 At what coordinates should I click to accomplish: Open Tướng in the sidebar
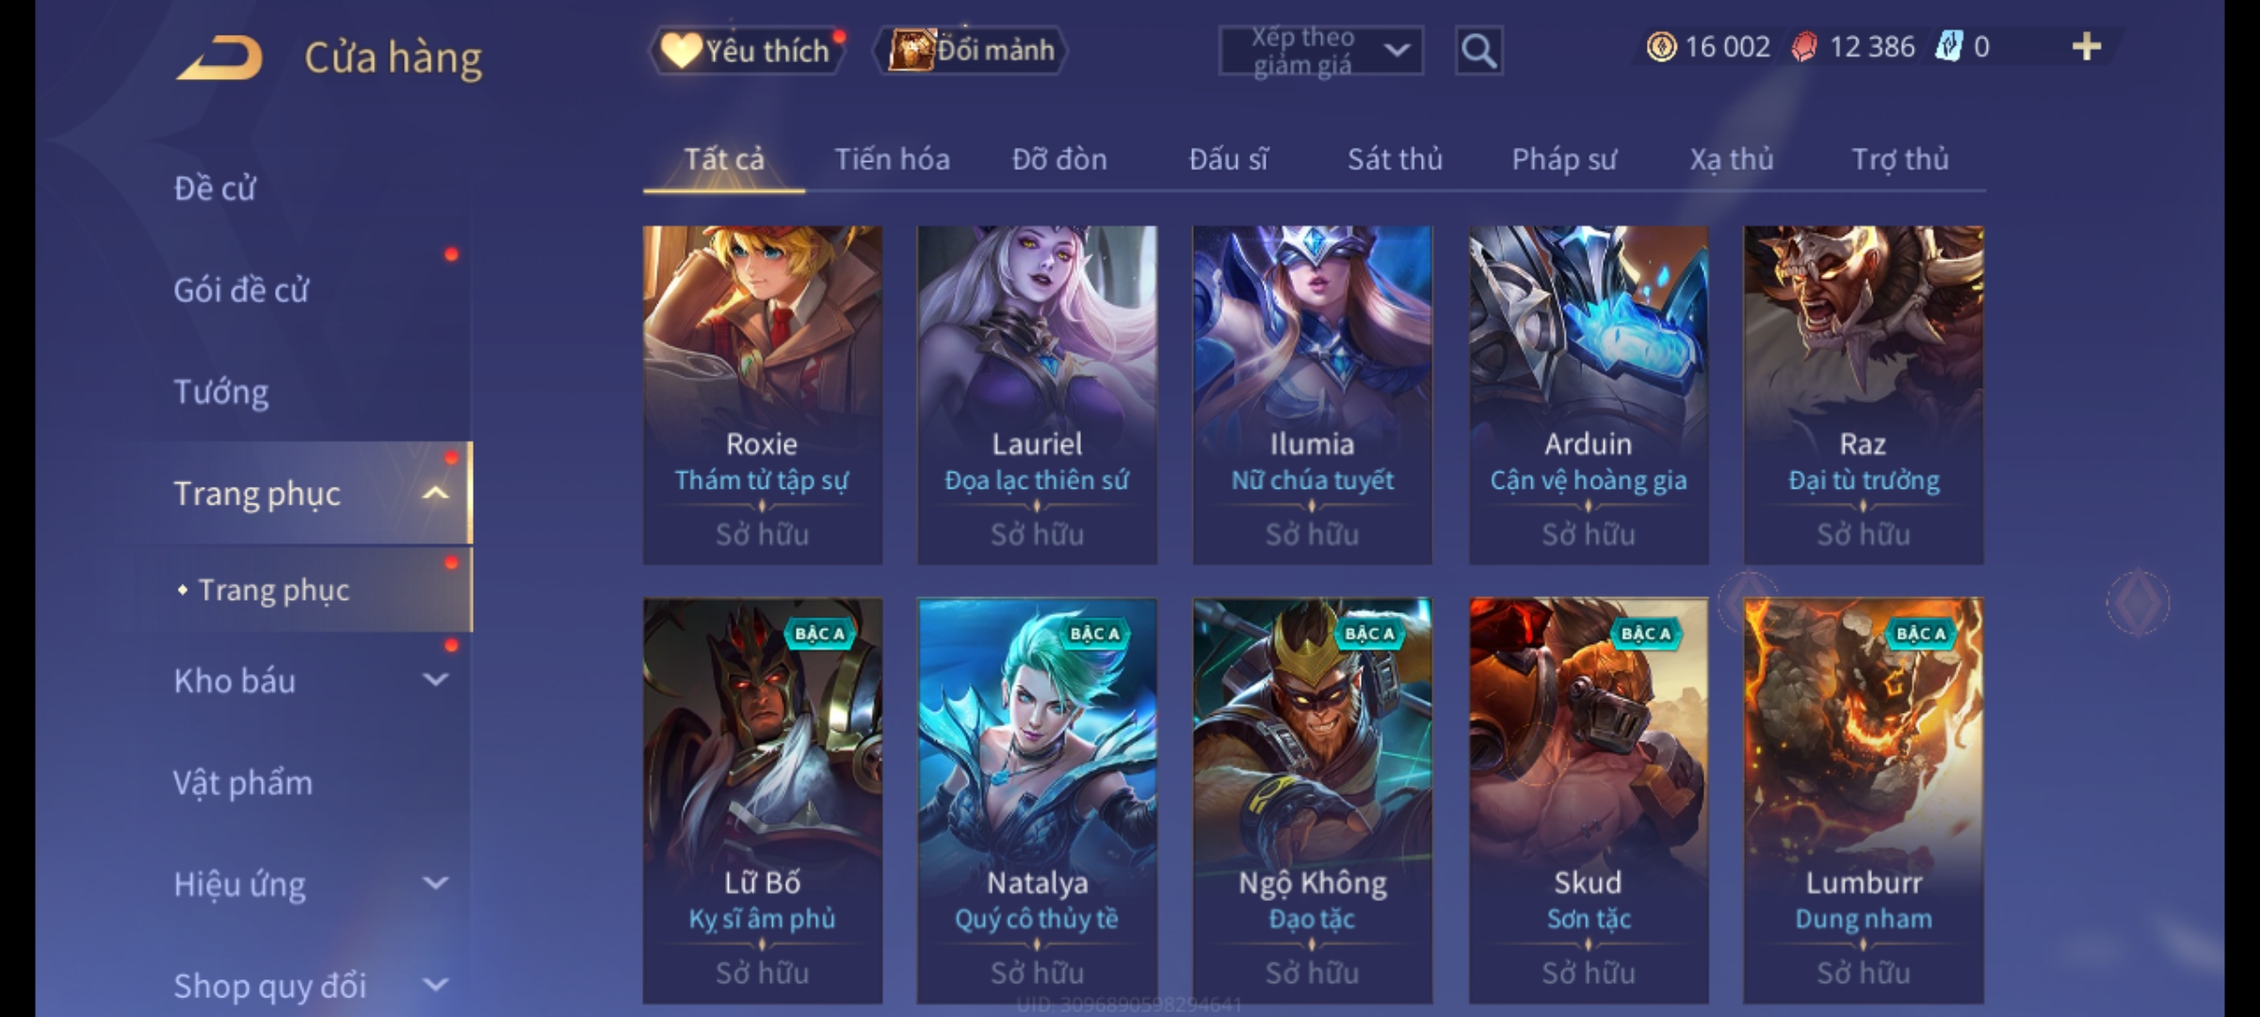[220, 391]
